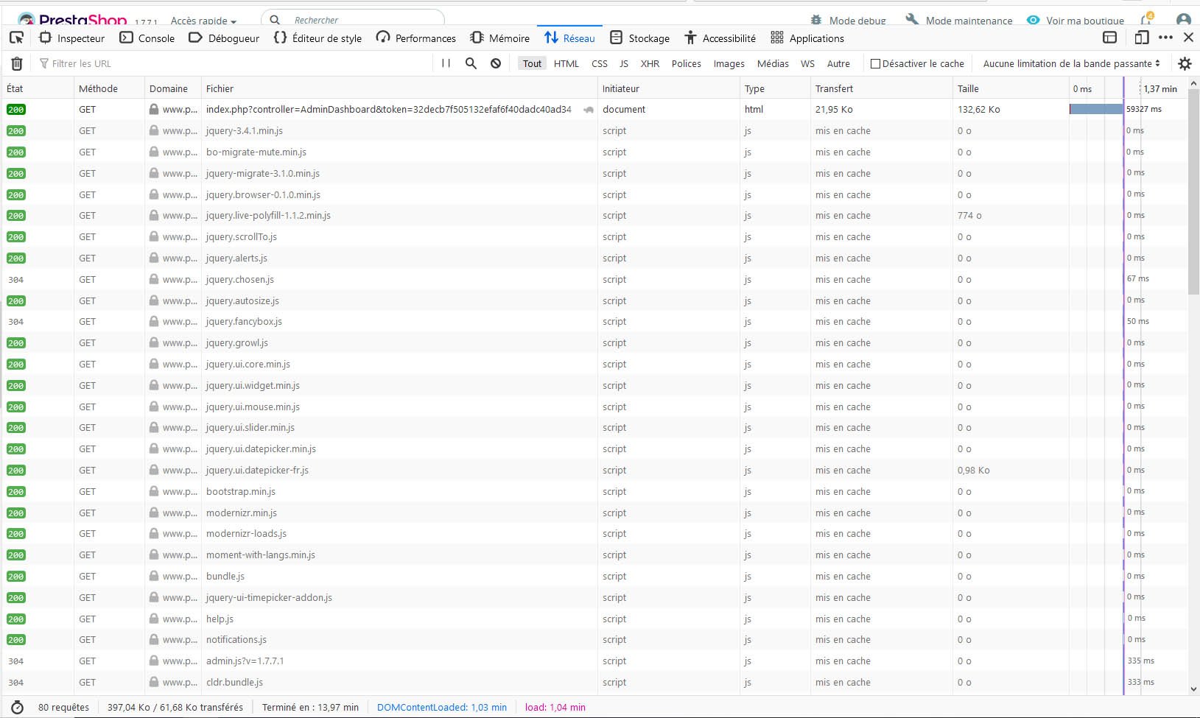Click PrestaShop Rechercher search field
1200x718 pixels.
[x=353, y=20]
